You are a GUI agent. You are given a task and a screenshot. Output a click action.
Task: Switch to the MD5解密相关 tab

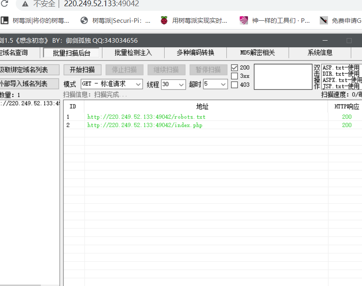[258, 53]
